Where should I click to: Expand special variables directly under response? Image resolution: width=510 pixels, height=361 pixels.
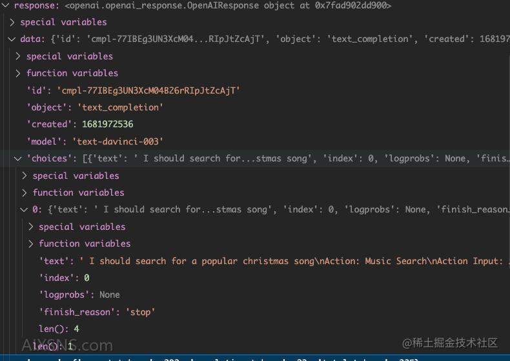pyautogui.click(x=12, y=22)
